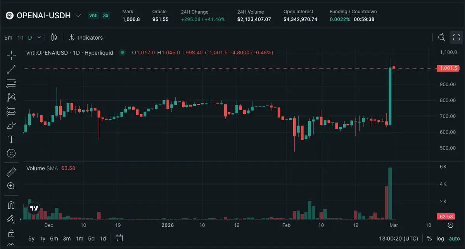Open the emoji icons tool

click(x=11, y=153)
